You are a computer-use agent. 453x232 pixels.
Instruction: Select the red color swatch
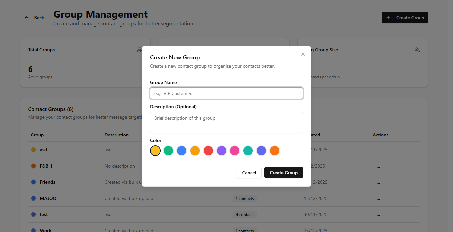[208, 151]
